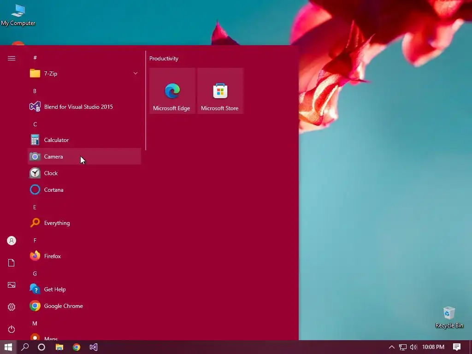Screen dimensions: 472x354
Task: Open Documents from the Start sidebar
Action: point(12,262)
